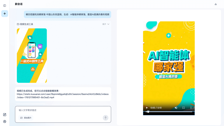Click the chevron arrow next to 展开
Screen dimensions: 224x126
(x=108, y=24)
